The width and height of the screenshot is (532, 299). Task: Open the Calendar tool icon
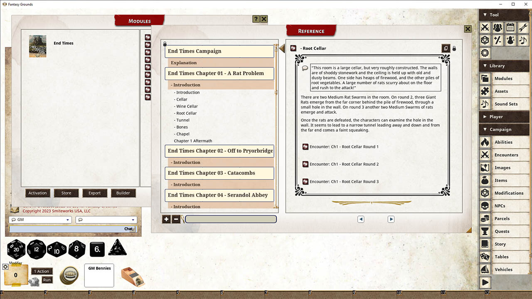pos(510,27)
